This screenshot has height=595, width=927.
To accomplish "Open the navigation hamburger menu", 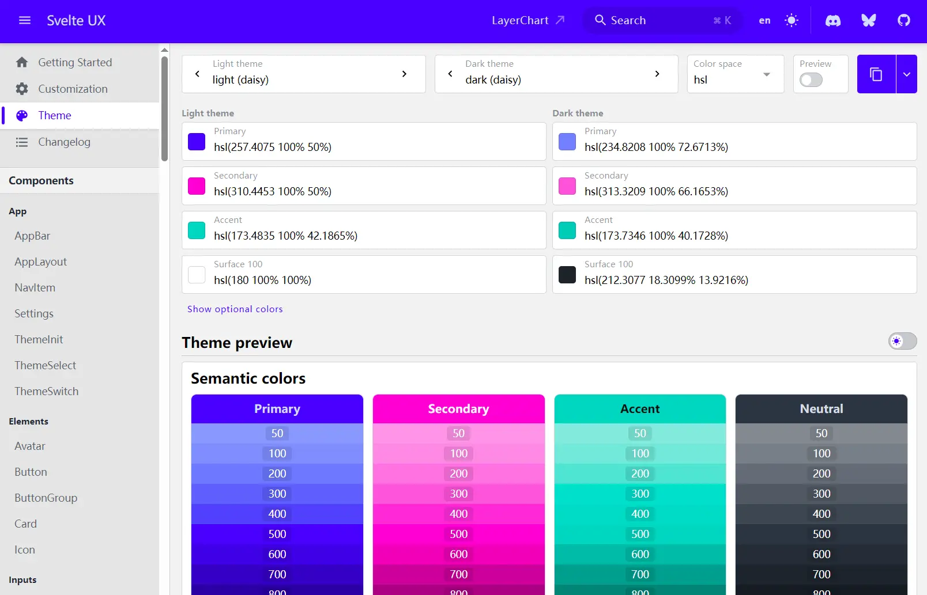I will click(24, 20).
